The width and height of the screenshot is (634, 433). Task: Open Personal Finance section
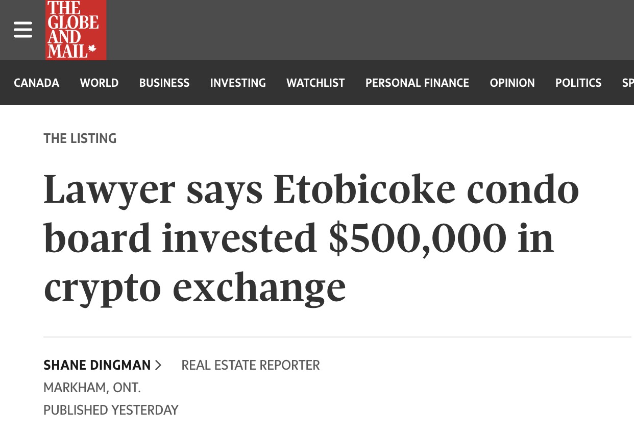(417, 83)
